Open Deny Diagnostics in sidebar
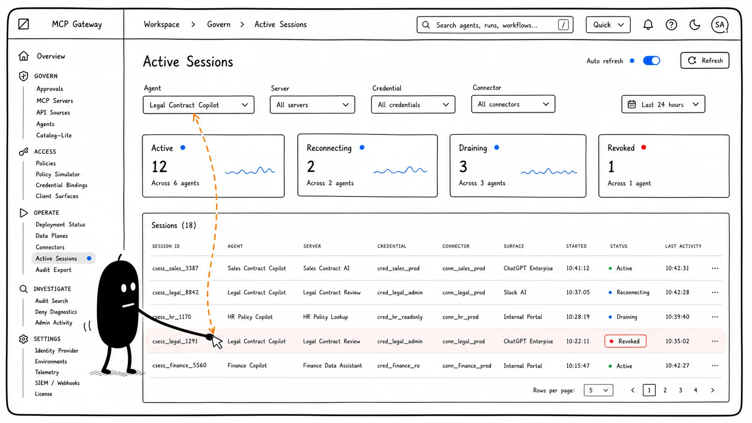The width and height of the screenshot is (752, 423). [x=56, y=312]
